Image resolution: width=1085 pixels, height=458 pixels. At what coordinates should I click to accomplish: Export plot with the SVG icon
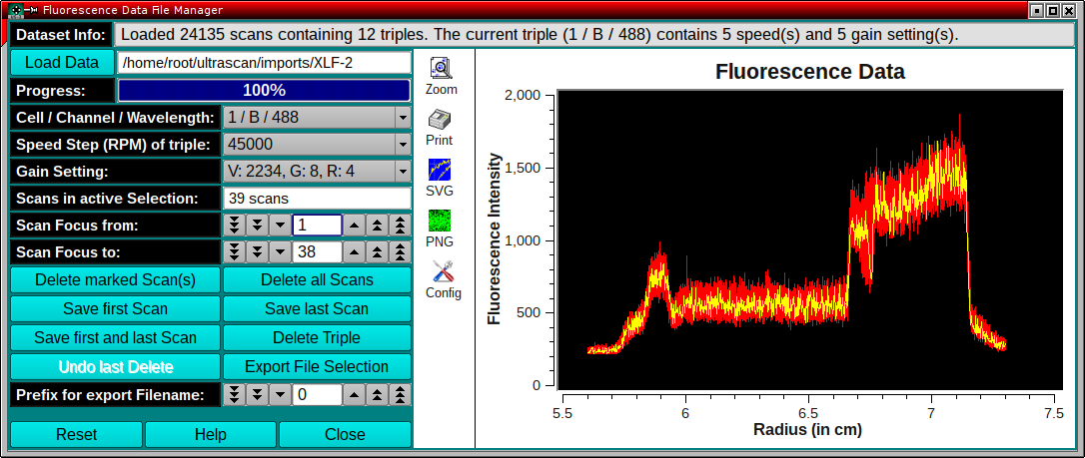coord(440,170)
